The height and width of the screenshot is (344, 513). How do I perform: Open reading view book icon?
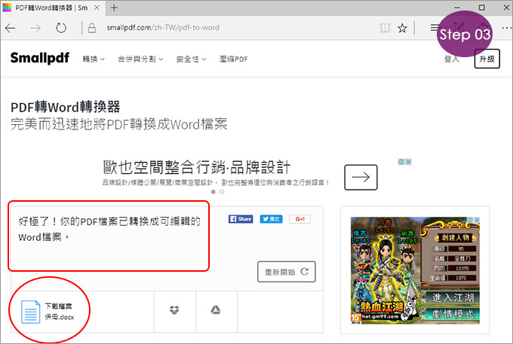385,28
